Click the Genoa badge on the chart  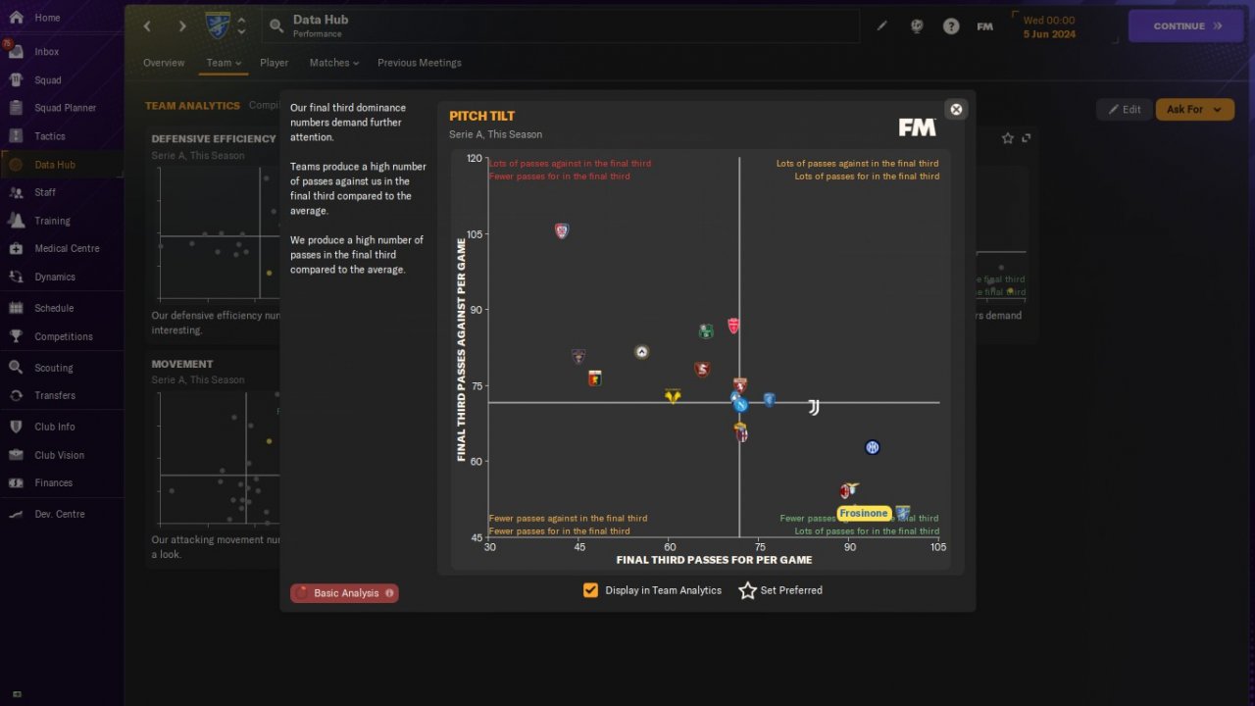tap(594, 378)
